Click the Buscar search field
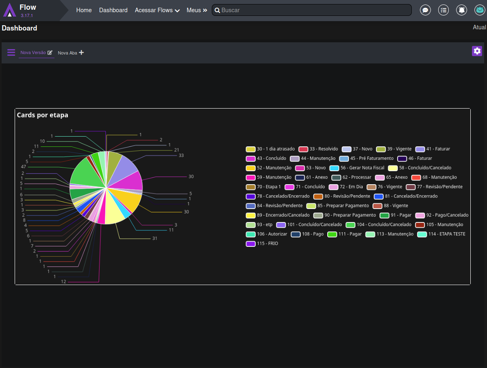This screenshot has height=368, width=487. coord(313,10)
